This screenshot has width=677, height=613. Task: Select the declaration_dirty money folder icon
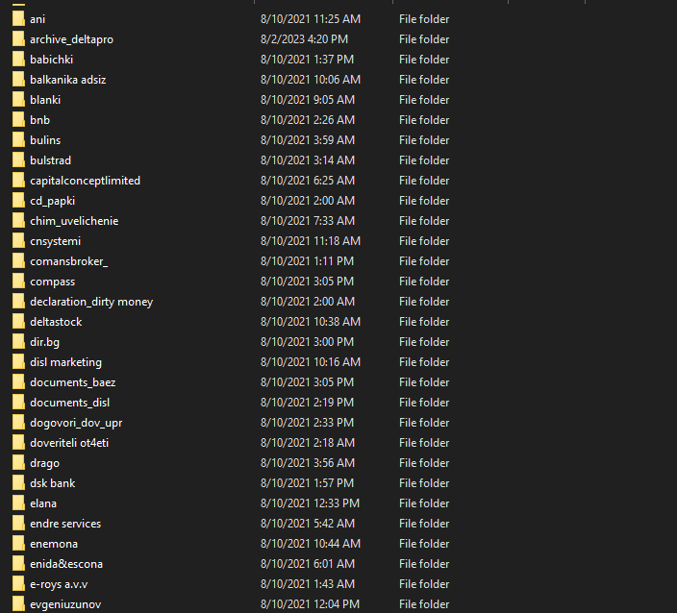pos(18,302)
